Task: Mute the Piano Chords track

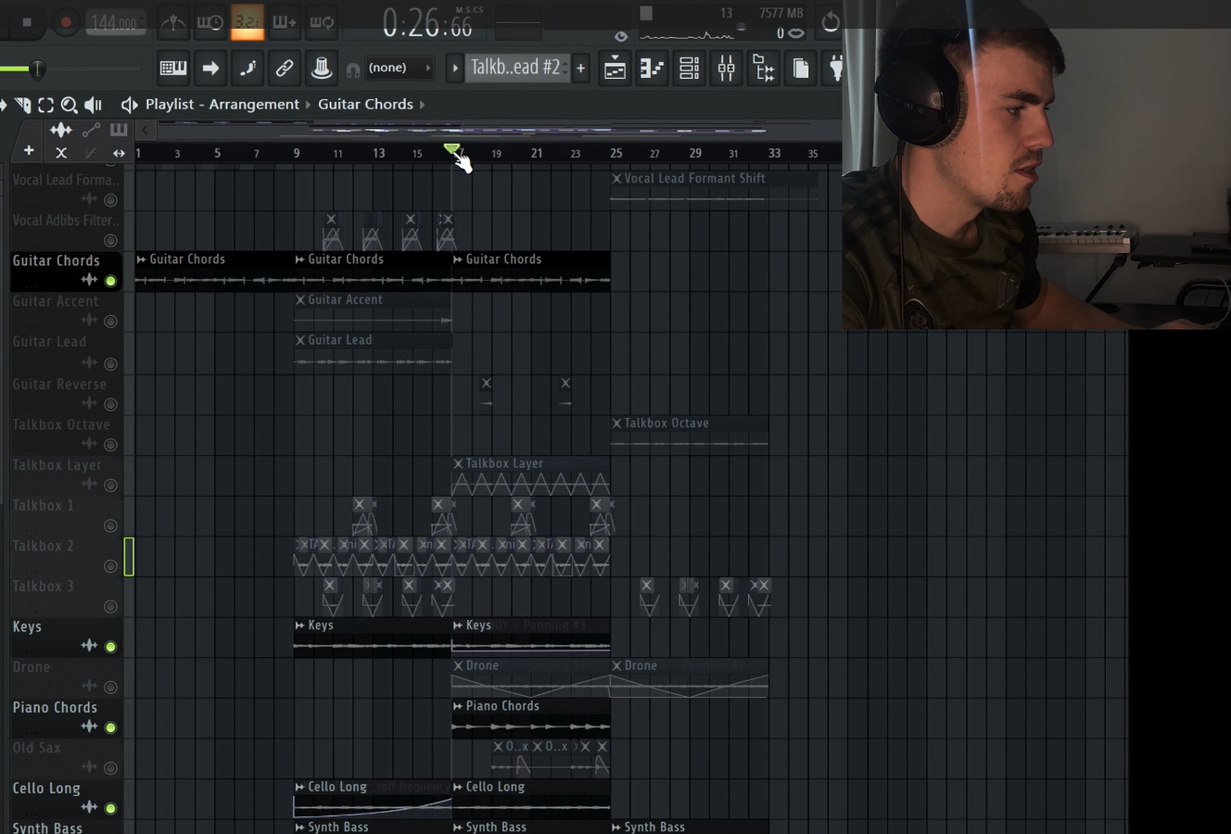Action: click(x=110, y=727)
